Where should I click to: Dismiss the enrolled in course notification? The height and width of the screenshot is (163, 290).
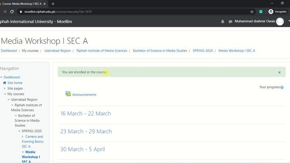coord(279,72)
